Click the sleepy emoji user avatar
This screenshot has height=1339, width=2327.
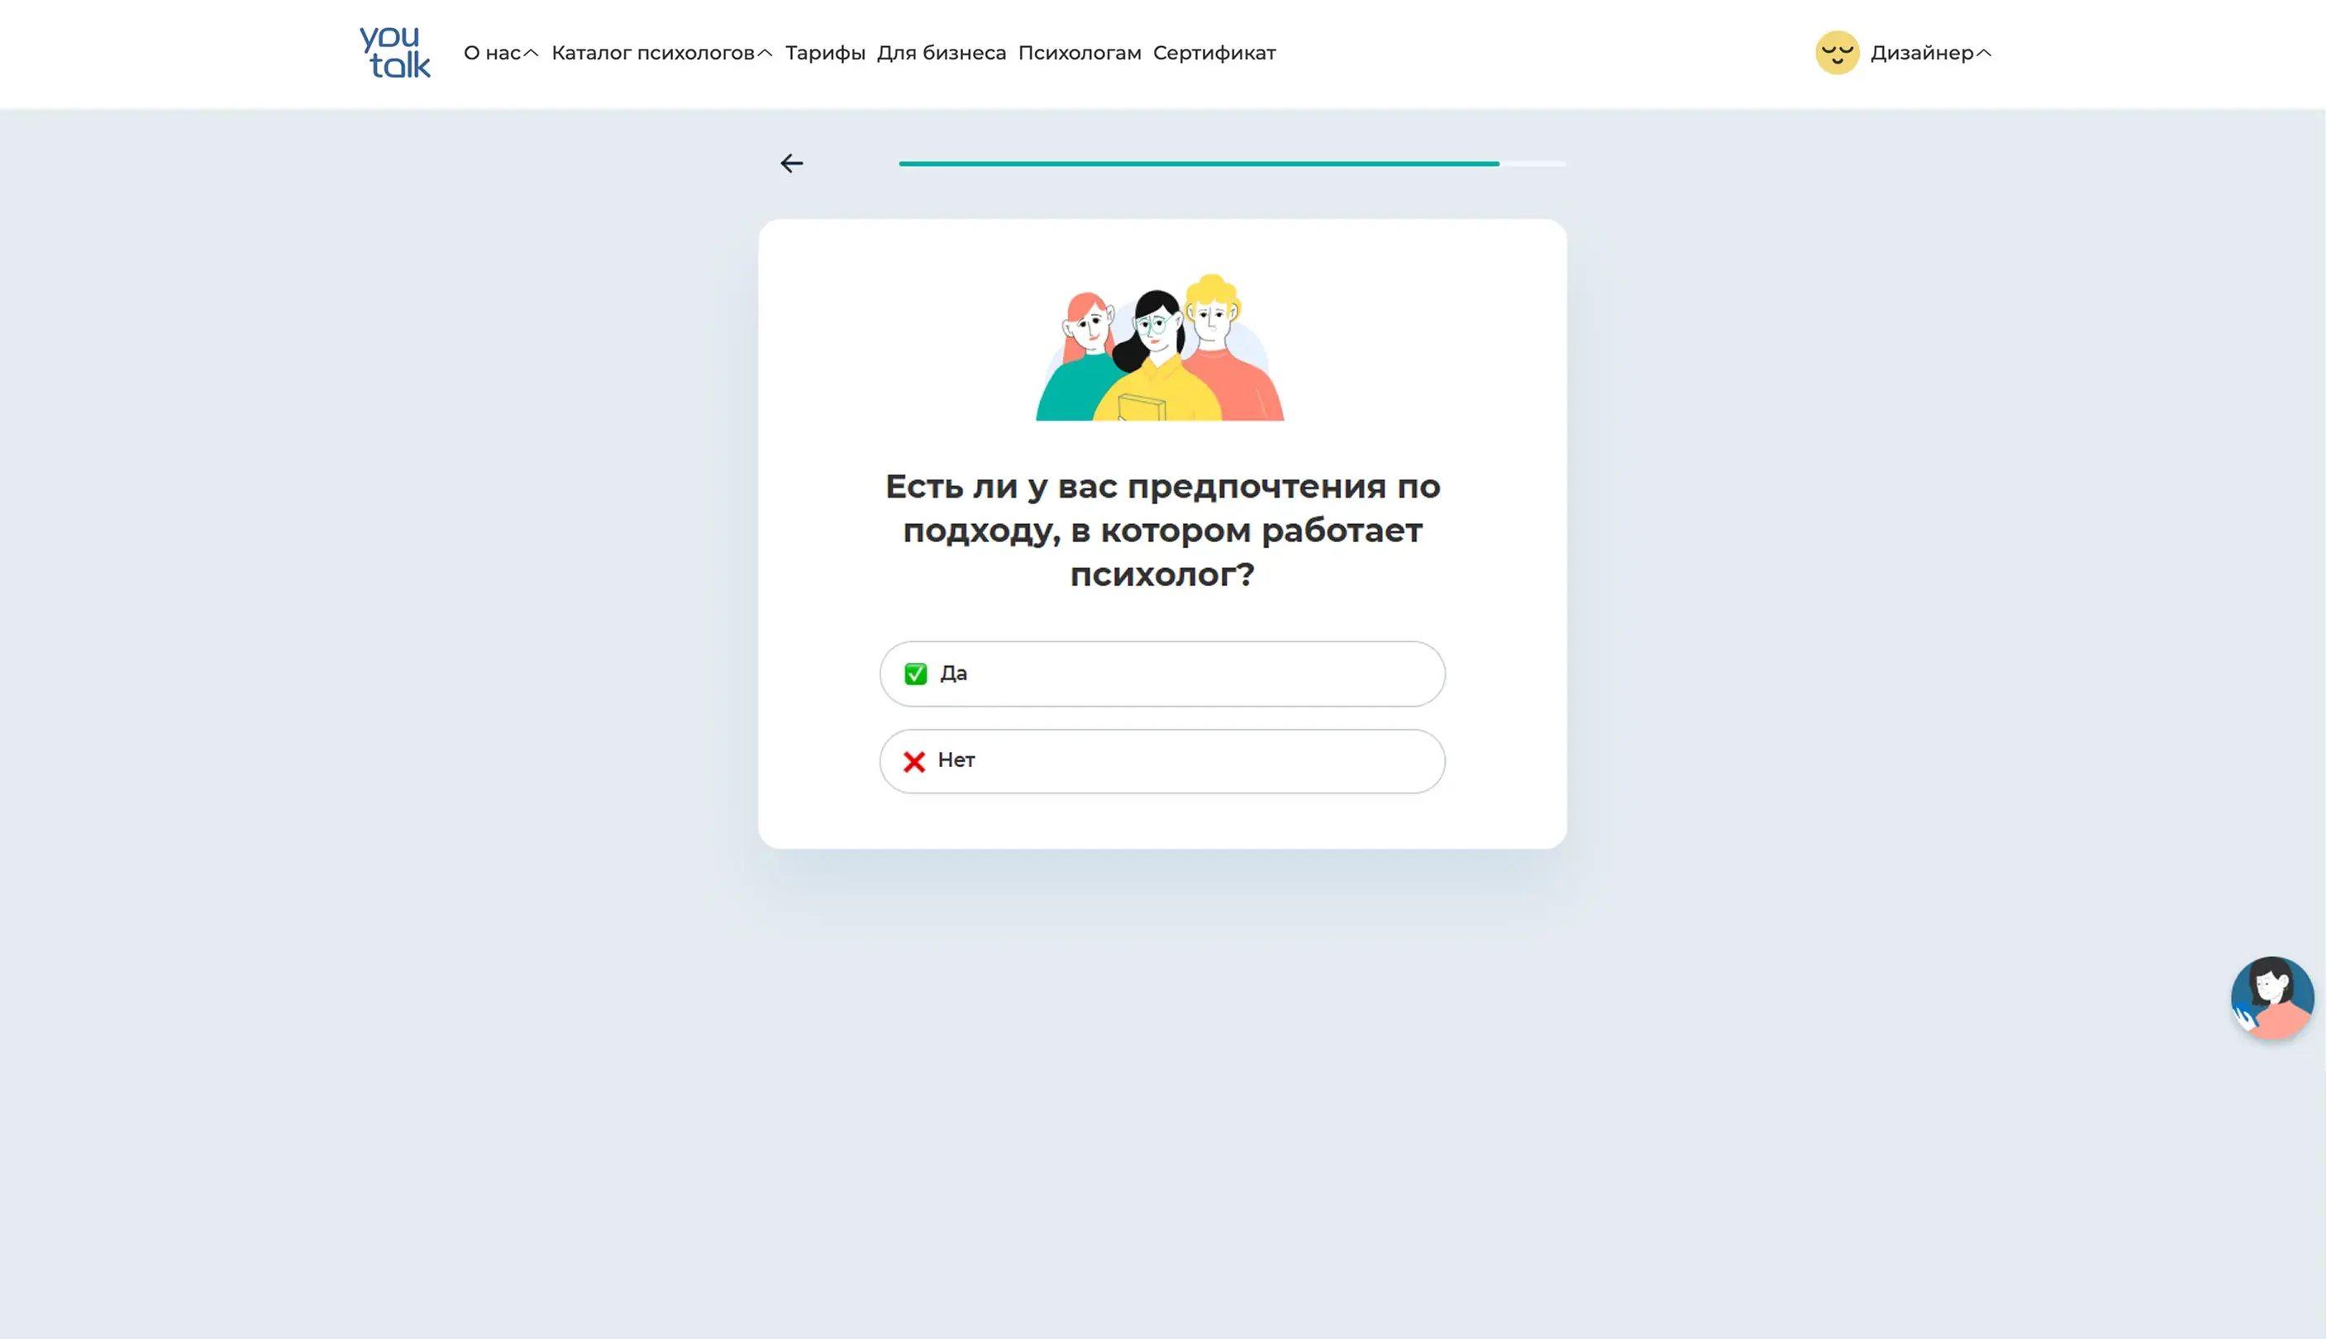pos(1837,52)
